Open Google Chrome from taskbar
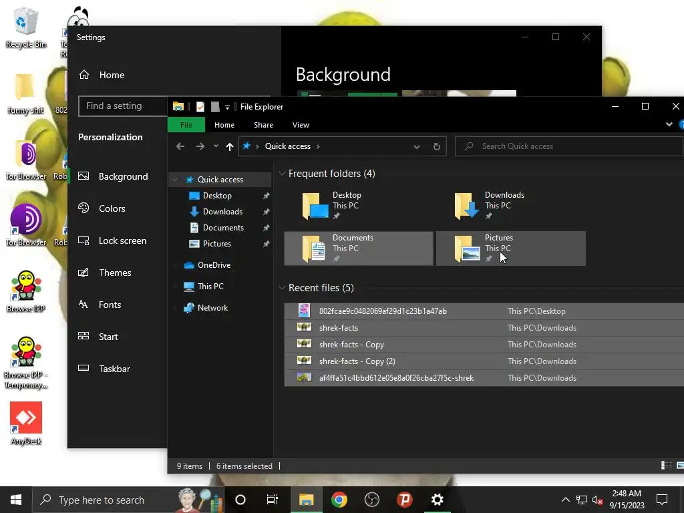 click(339, 500)
